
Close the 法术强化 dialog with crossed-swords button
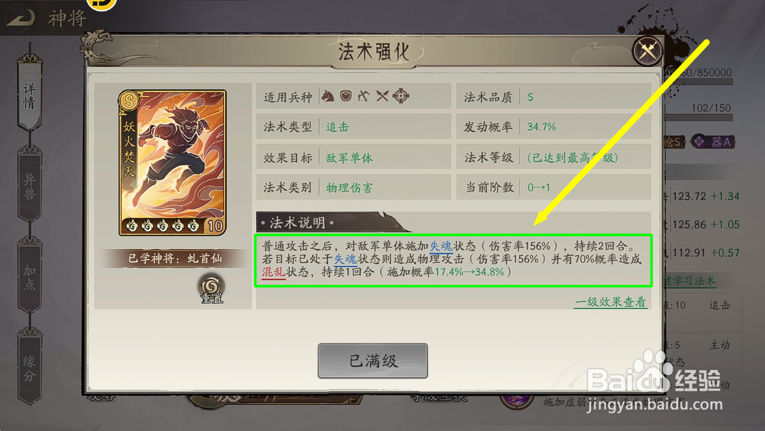pos(647,51)
